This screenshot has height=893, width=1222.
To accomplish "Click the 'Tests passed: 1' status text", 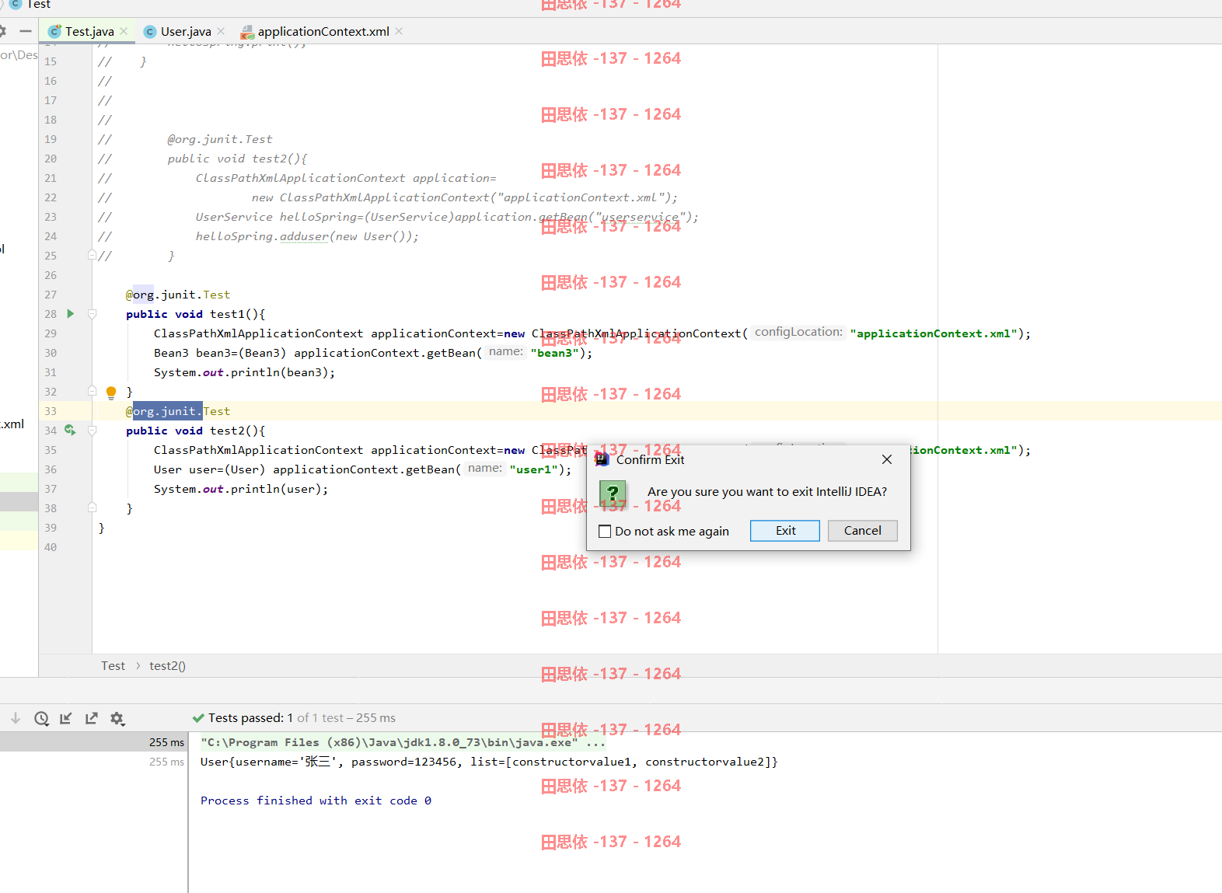I will [250, 718].
